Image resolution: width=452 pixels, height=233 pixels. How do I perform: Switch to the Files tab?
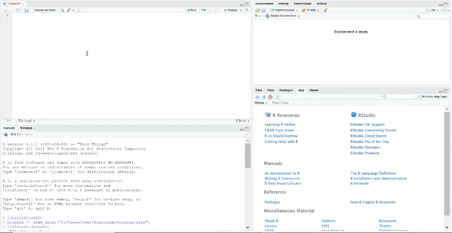259,90
